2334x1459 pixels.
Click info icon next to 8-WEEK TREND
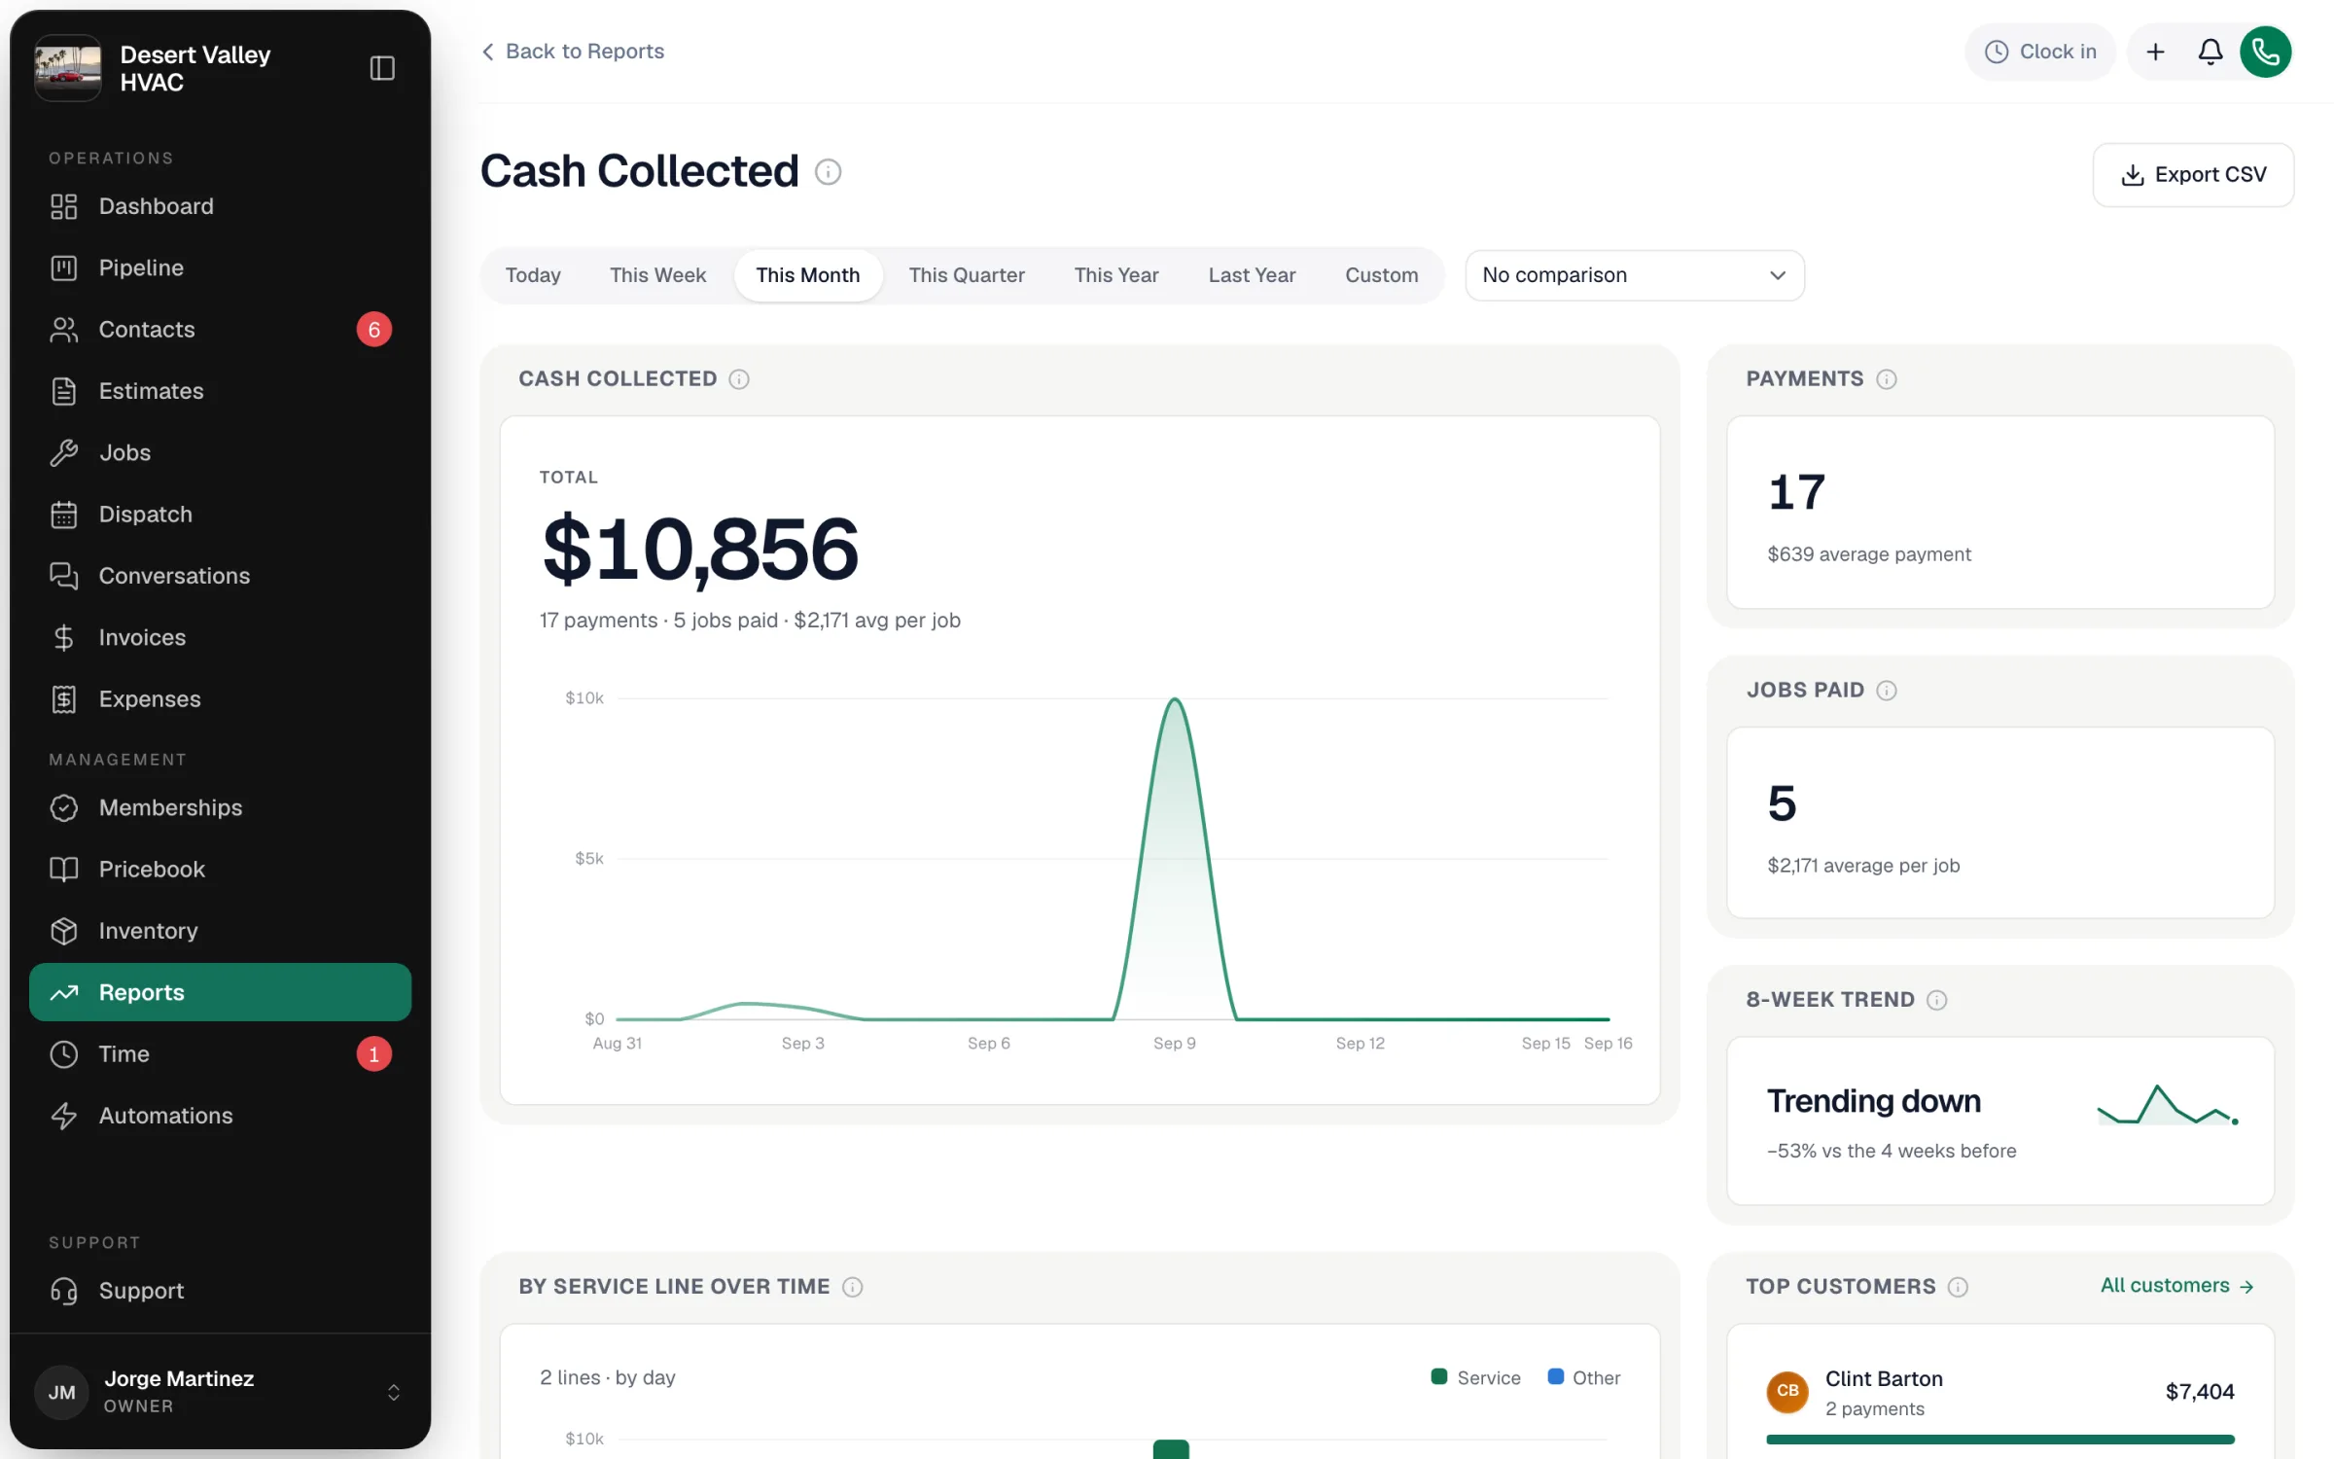(1936, 1000)
